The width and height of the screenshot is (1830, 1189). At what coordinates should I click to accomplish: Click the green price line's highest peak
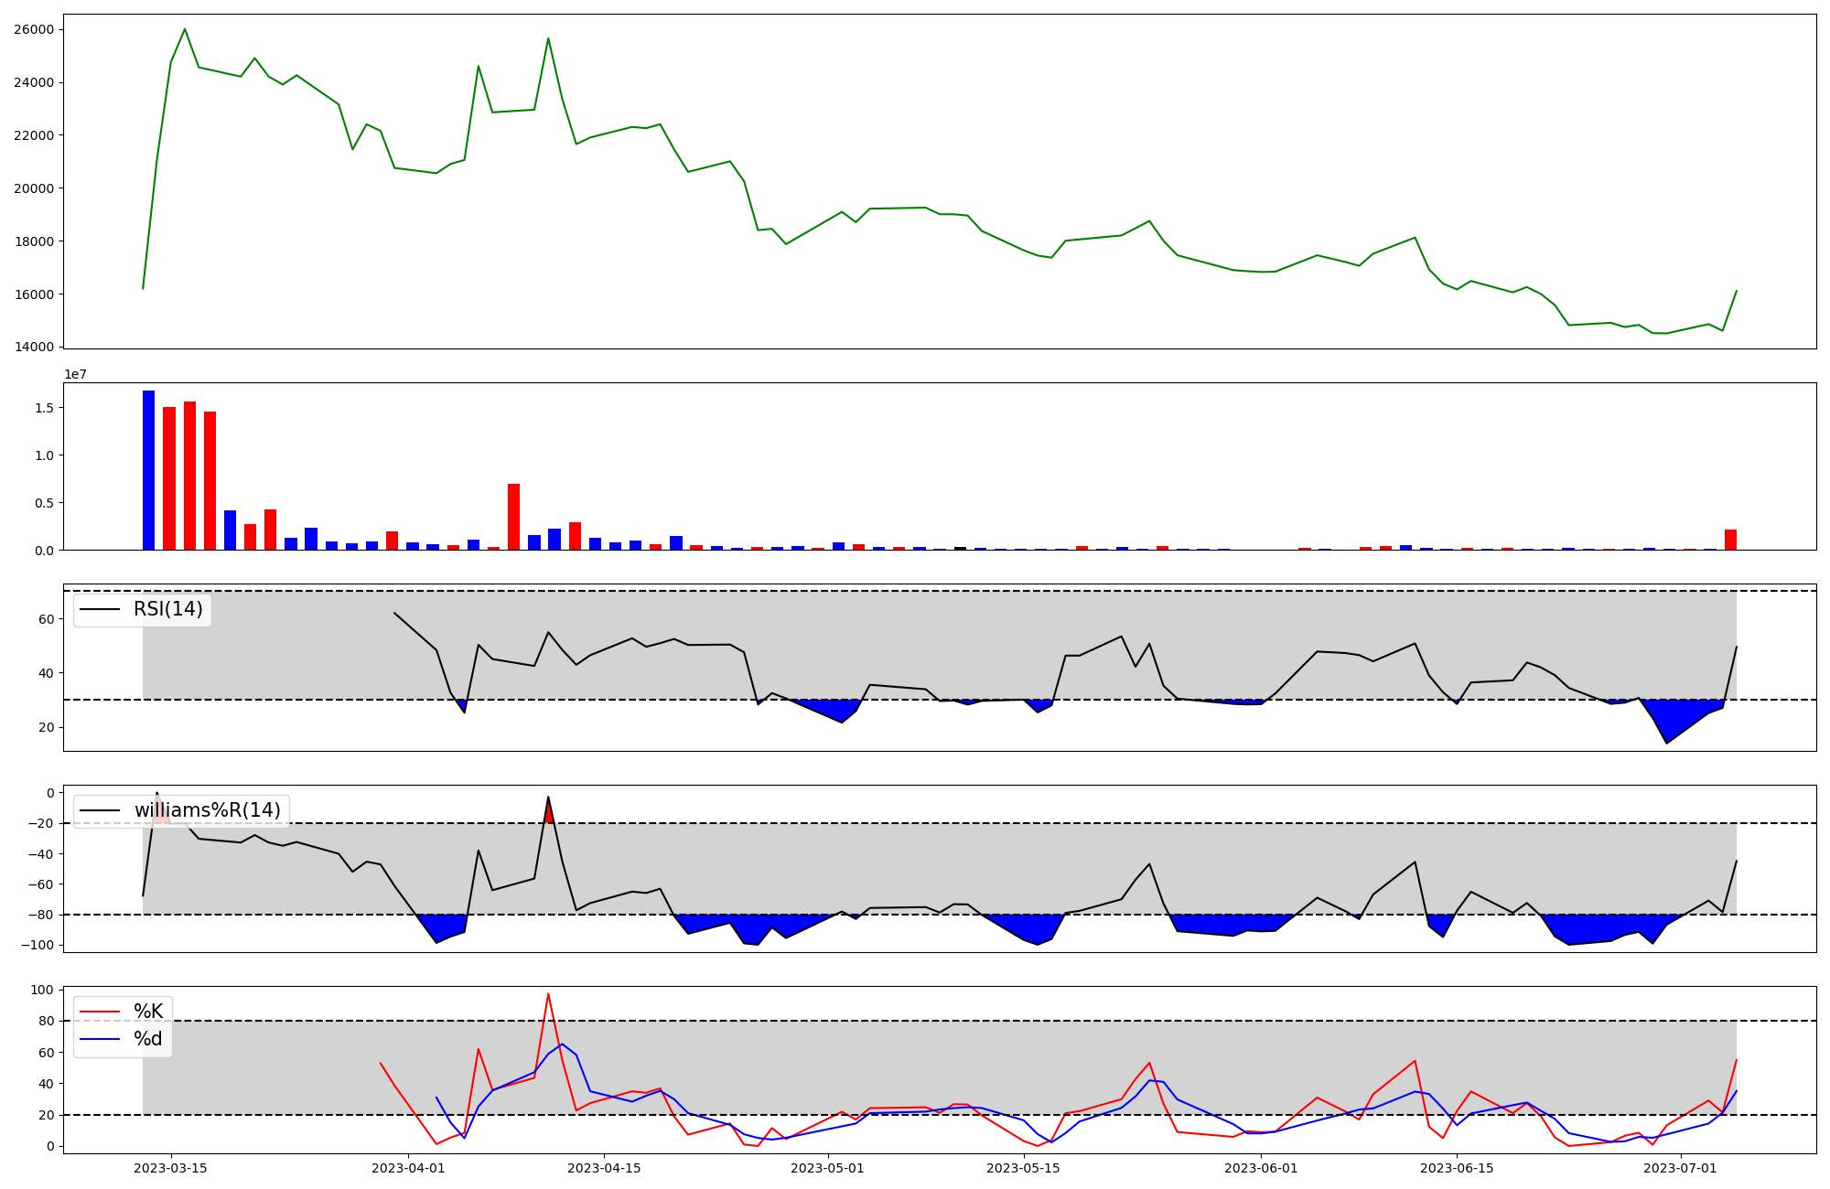click(x=185, y=29)
